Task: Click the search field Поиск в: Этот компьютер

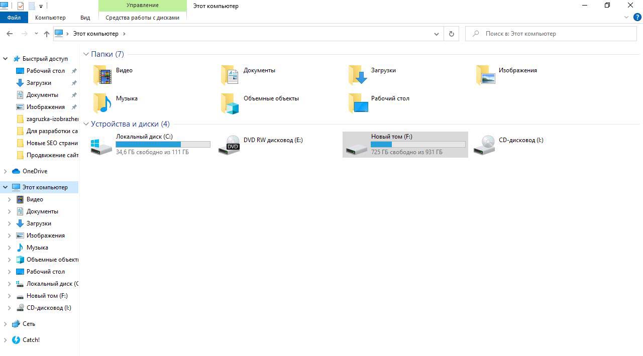Action: [553, 34]
